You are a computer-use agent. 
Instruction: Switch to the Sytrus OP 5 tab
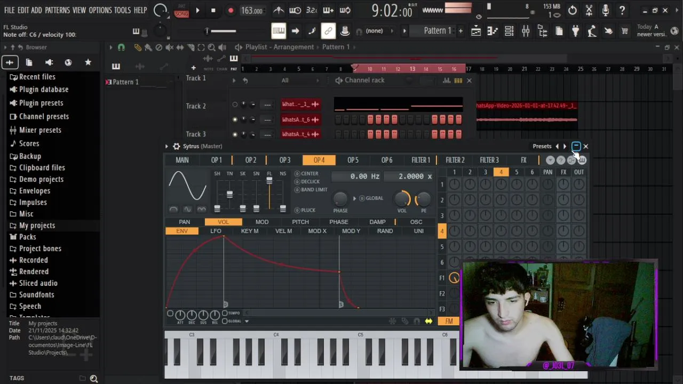click(x=353, y=160)
